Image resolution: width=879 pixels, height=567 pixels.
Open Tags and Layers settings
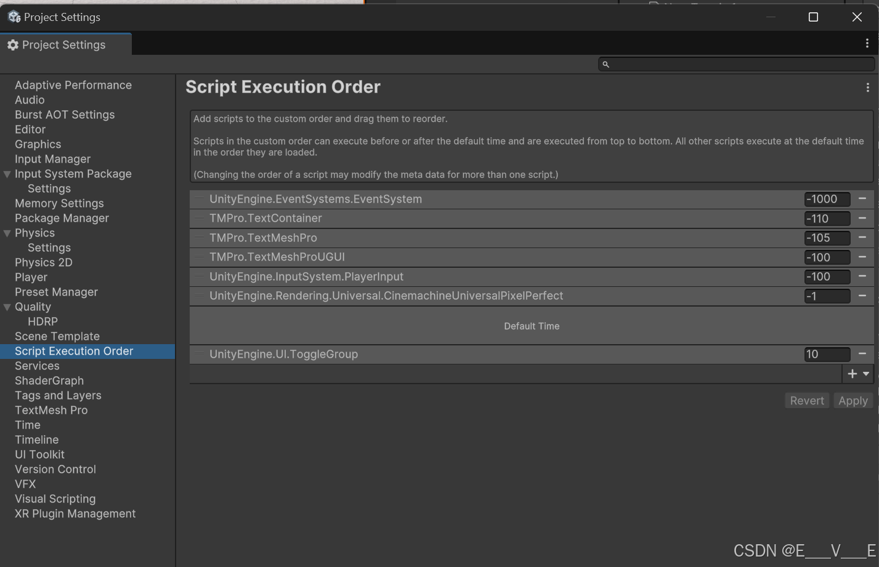point(58,395)
